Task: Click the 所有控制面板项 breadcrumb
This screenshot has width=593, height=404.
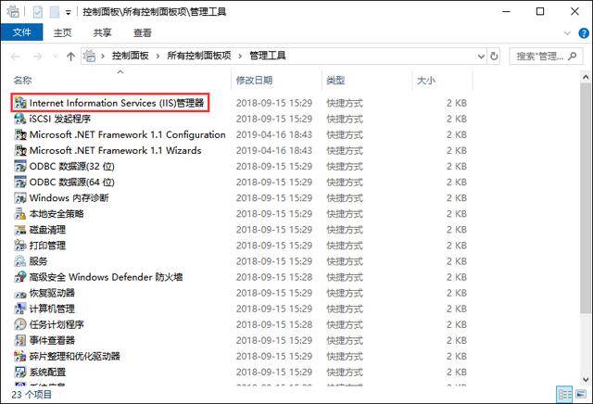Action: 199,56
